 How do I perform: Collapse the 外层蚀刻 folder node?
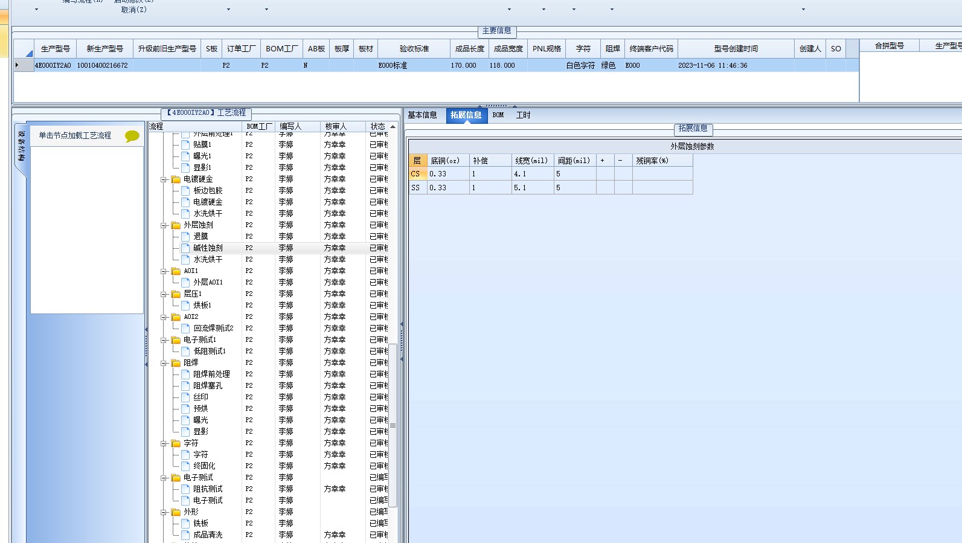tap(164, 225)
